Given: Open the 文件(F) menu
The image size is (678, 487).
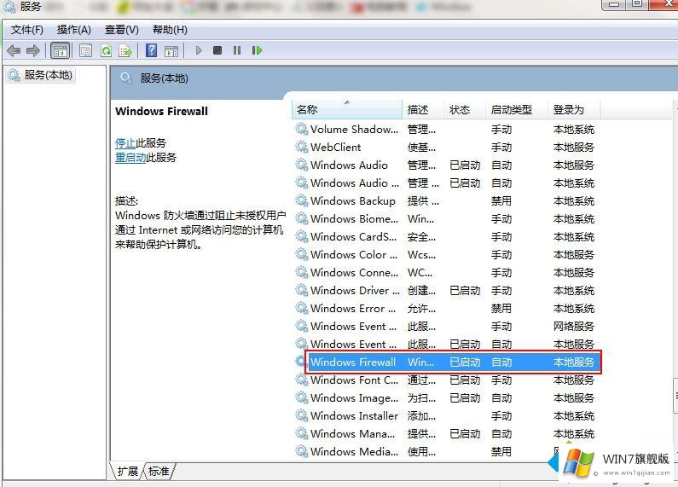Looking at the screenshot, I should 26,29.
